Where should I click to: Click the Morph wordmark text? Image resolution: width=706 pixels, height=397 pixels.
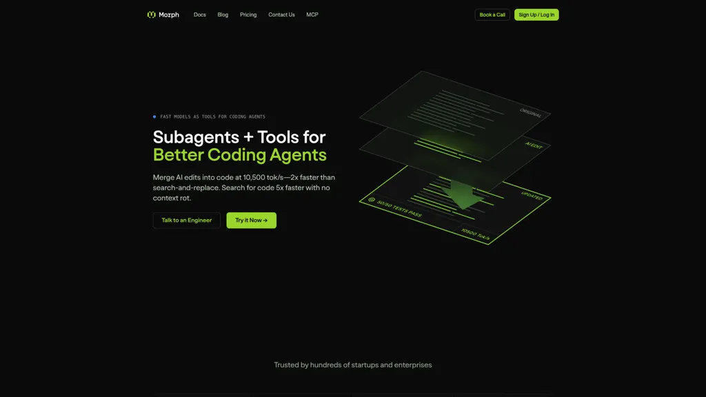168,14
